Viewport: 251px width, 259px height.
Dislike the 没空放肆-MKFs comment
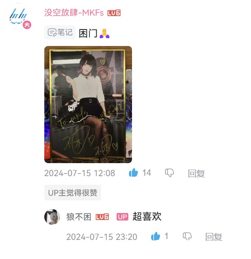pyautogui.click(x=169, y=173)
